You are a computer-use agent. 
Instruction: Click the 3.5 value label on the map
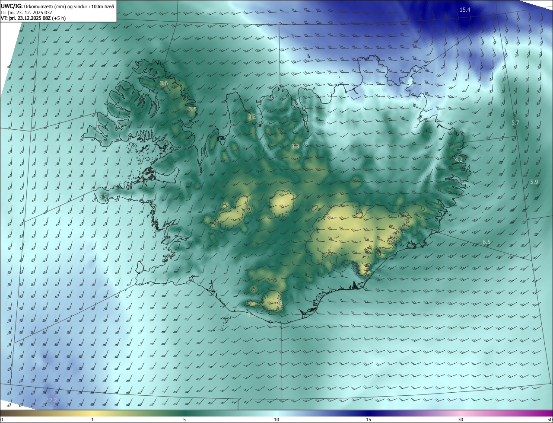pos(193,109)
